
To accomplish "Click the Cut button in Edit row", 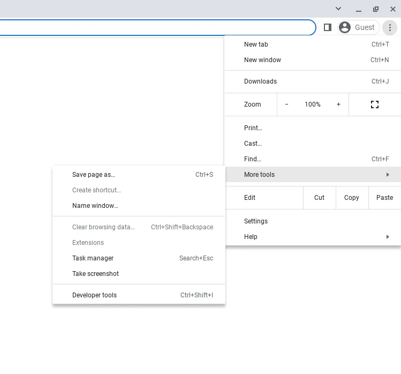I will pyautogui.click(x=319, y=198).
